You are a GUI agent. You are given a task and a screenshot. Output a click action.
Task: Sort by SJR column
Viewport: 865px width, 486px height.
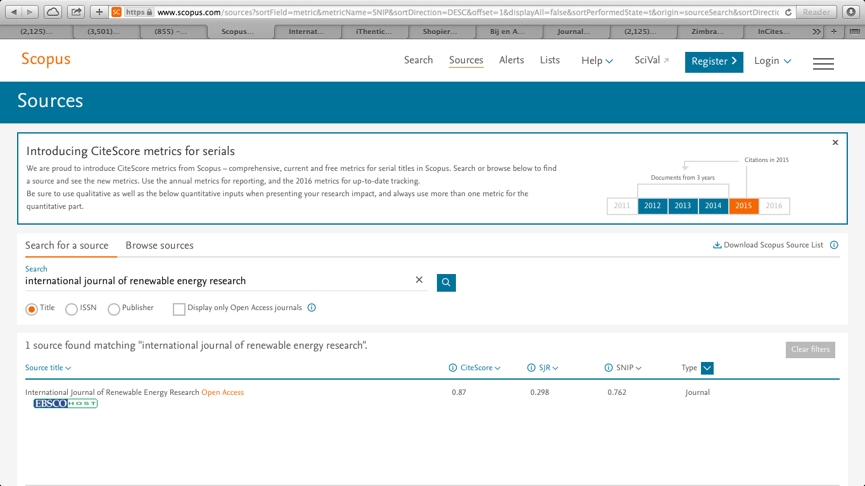[548, 368]
